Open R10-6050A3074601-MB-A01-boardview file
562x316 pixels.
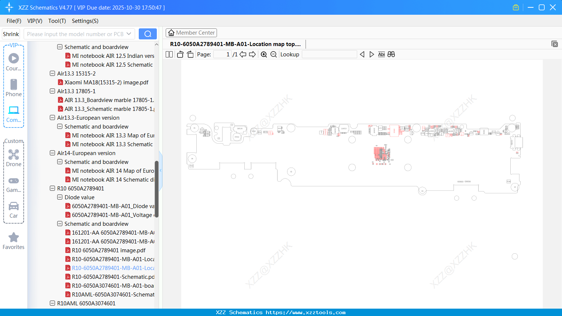(x=110, y=286)
